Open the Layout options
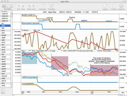Image resolution: width=127 pixels, height=96 pixels. [105, 6]
